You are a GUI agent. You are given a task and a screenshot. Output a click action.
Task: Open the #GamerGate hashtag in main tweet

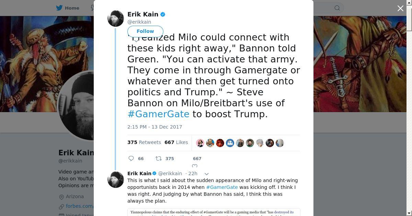(x=158, y=114)
